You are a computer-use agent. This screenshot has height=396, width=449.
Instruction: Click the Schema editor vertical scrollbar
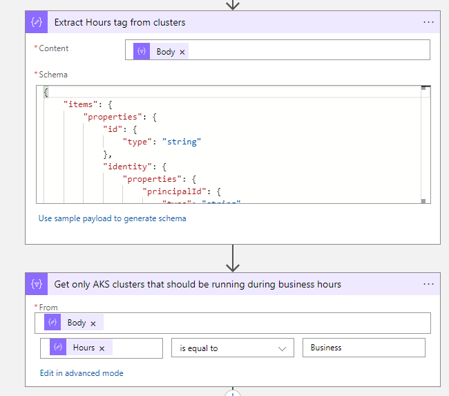(x=426, y=145)
